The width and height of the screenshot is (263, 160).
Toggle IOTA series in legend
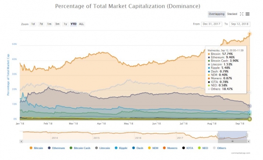pos(188,148)
